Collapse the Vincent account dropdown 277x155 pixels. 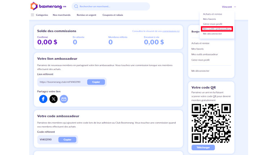(x=229, y=6)
